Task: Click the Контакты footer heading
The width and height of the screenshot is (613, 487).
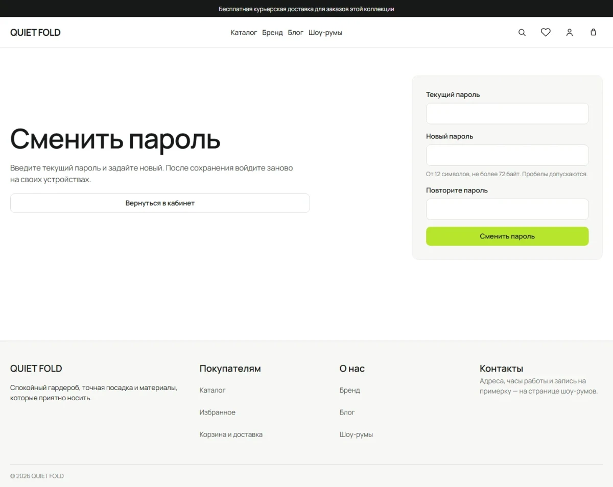Action: 501,368
